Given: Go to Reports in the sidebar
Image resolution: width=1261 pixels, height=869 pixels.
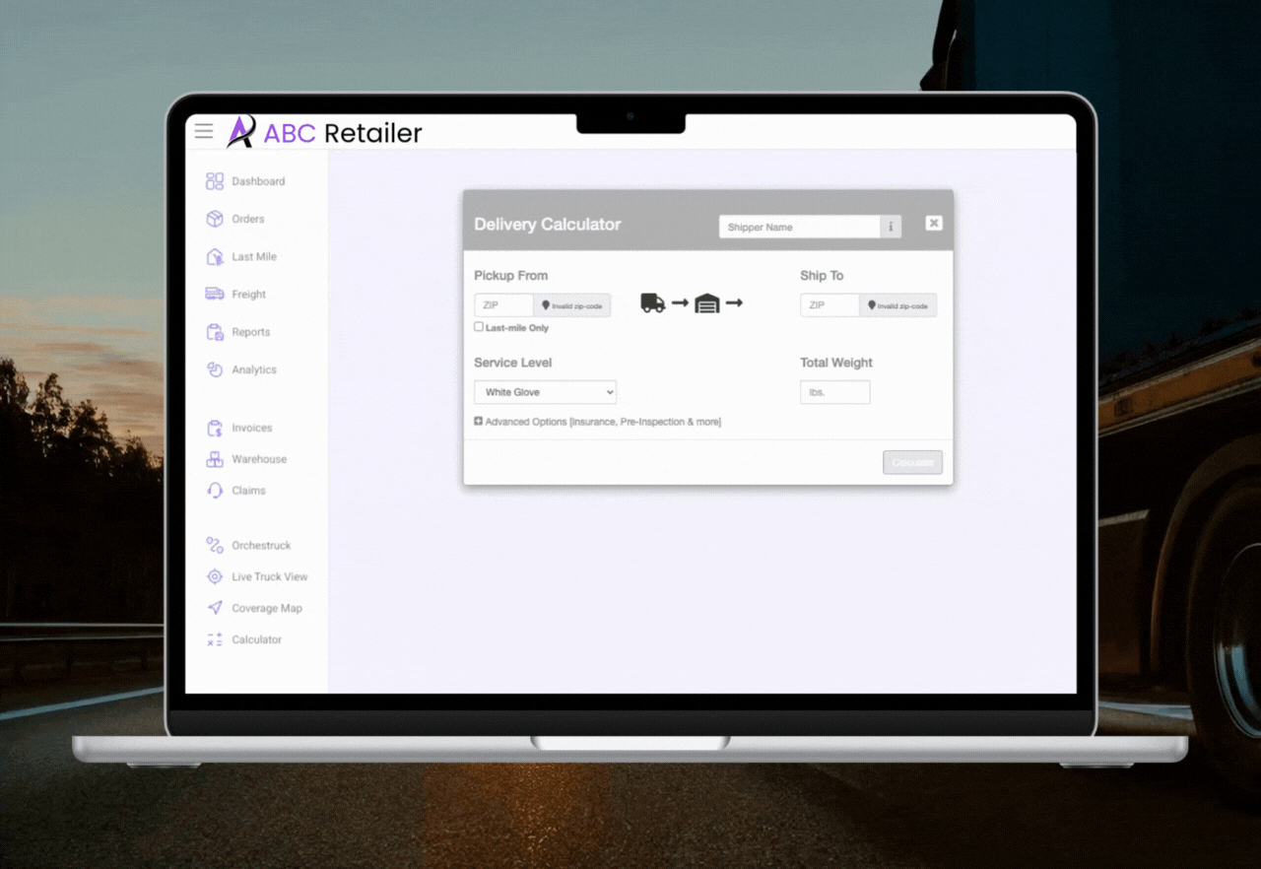Looking at the screenshot, I should [x=250, y=332].
